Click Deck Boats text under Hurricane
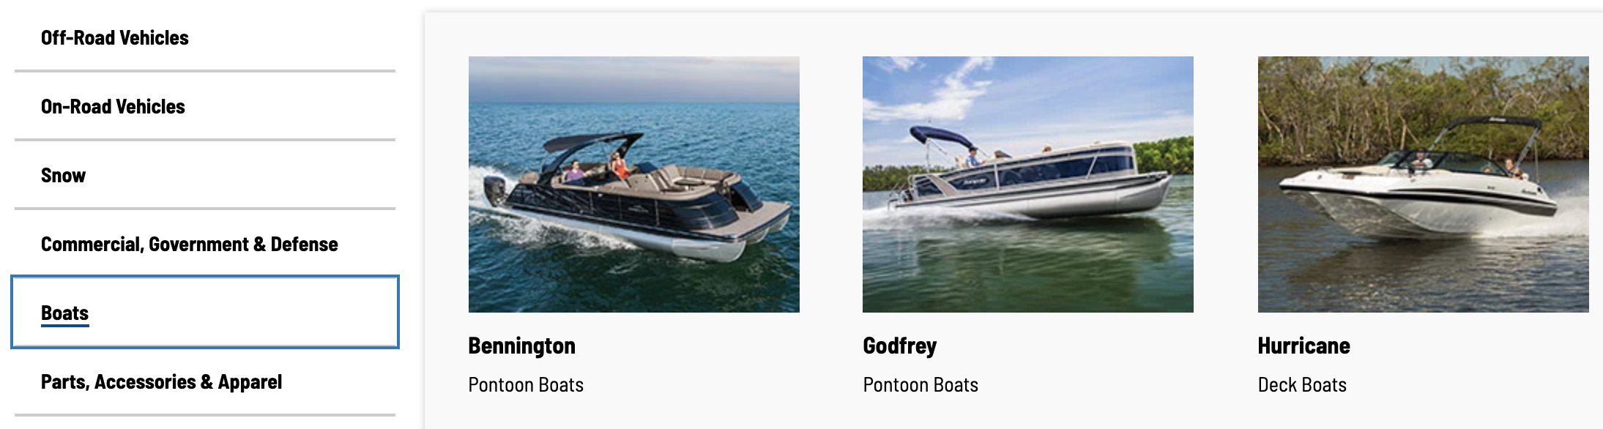The width and height of the screenshot is (1603, 429). 1302,385
